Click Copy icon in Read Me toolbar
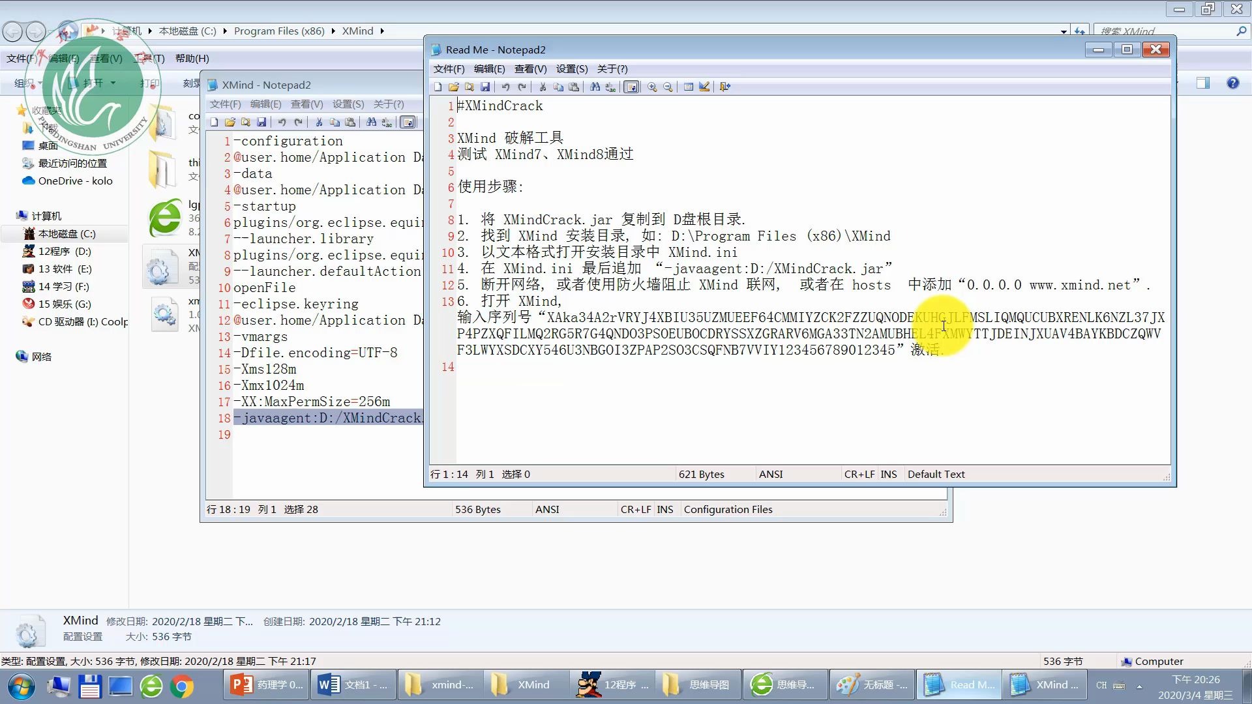Viewport: 1252px width, 704px height. [x=558, y=87]
